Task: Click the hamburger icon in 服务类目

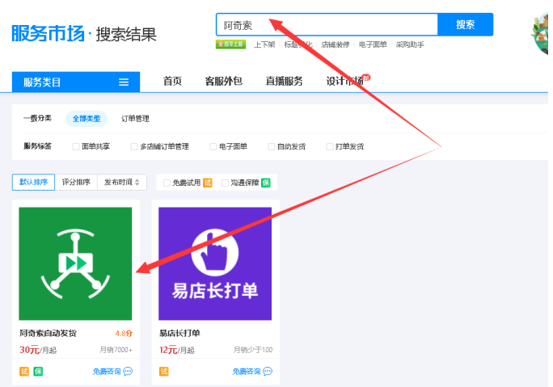Action: tap(124, 82)
